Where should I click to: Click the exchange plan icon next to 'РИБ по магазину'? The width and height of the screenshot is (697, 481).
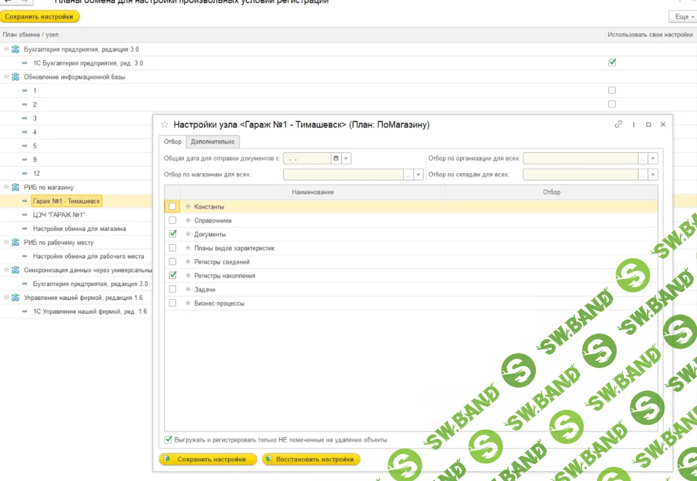(15, 187)
